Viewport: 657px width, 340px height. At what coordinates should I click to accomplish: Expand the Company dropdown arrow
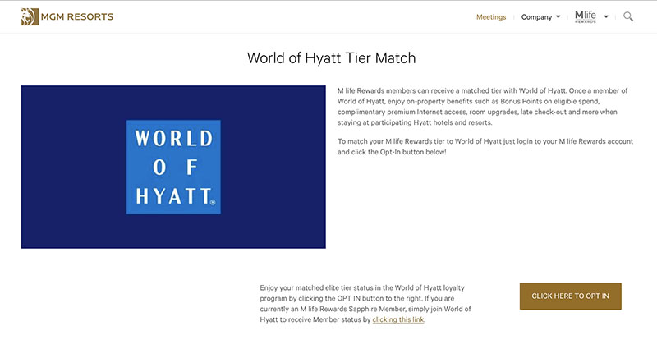(x=558, y=17)
